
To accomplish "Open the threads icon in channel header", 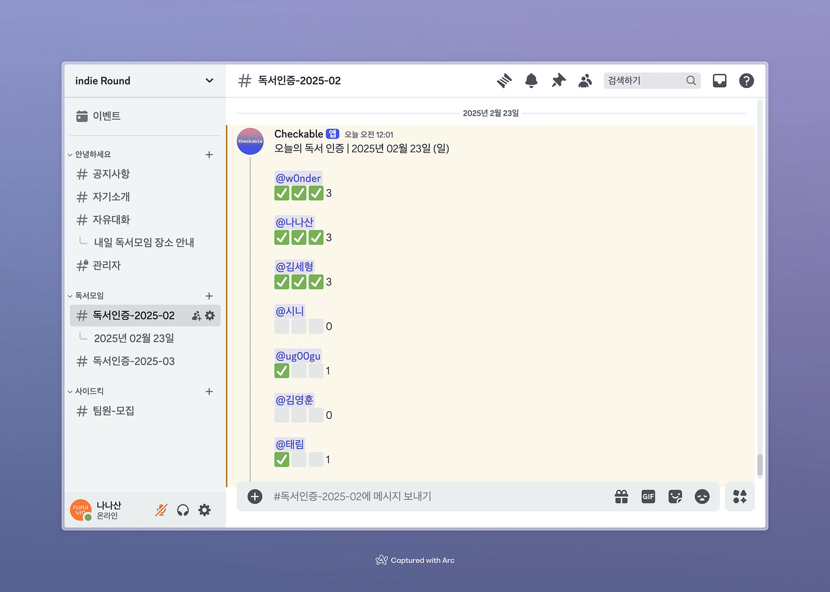I will click(x=504, y=80).
